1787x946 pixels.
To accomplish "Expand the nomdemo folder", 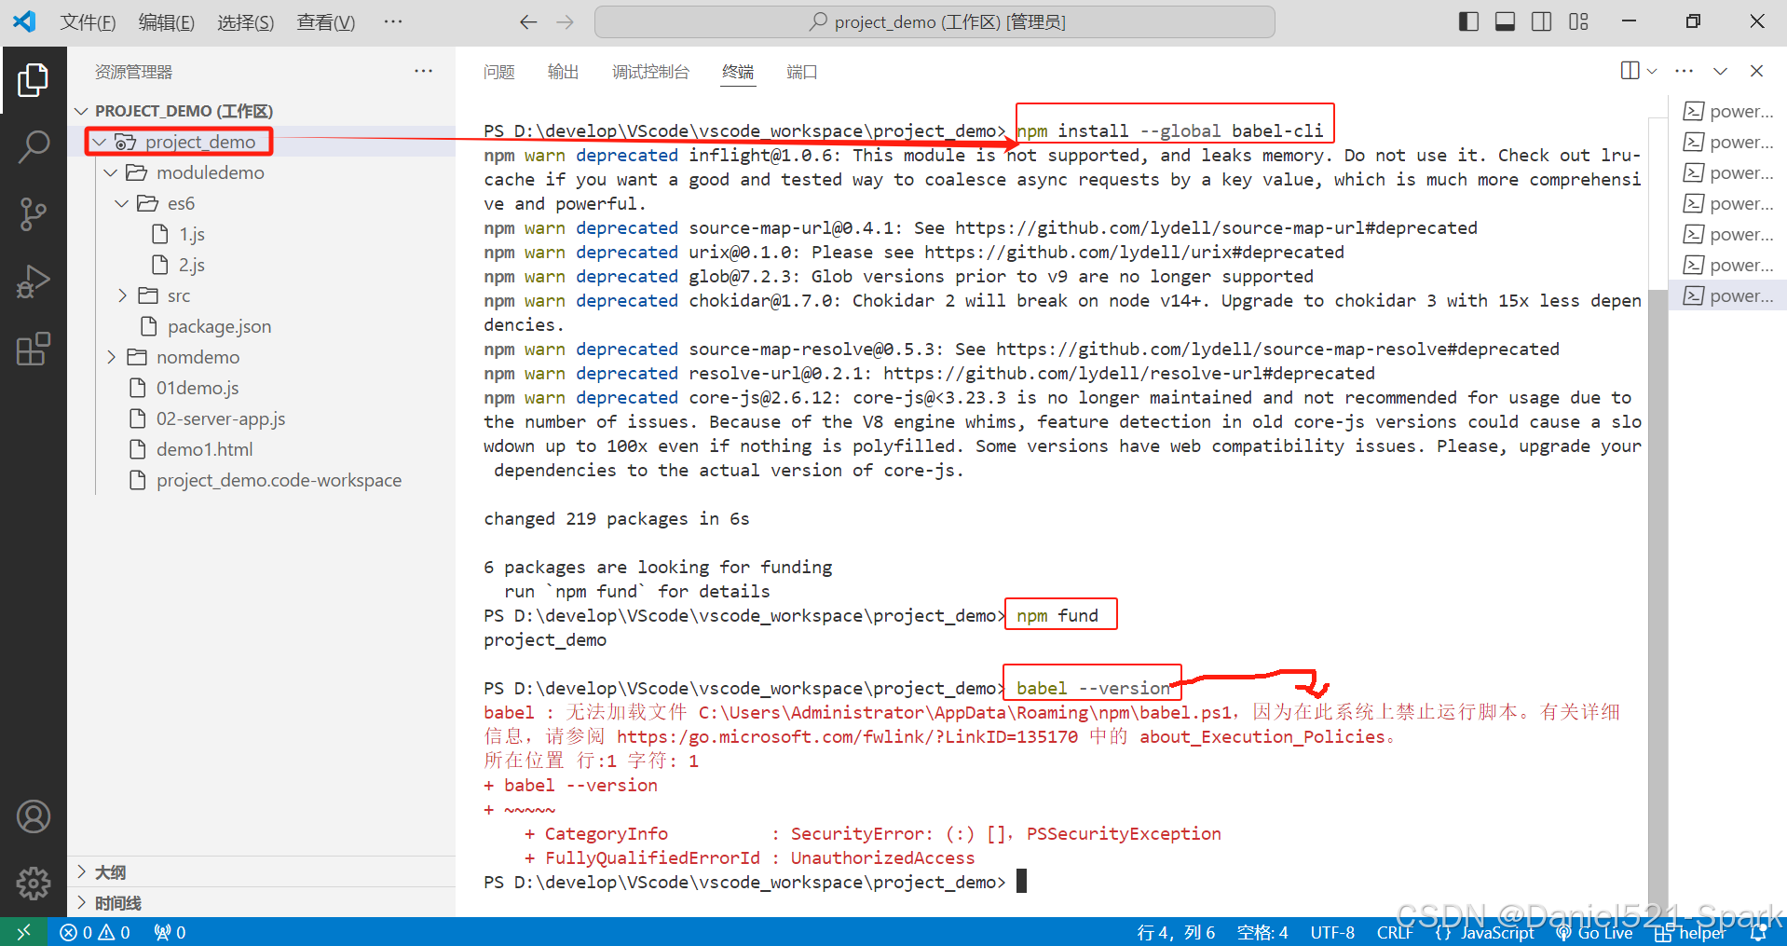I will (261, 357).
